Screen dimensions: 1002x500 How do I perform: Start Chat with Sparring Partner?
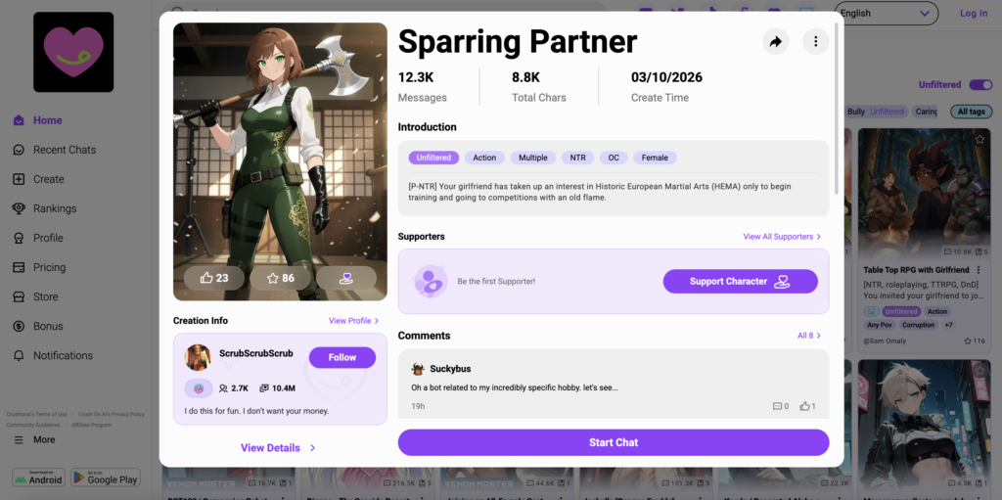pos(614,442)
